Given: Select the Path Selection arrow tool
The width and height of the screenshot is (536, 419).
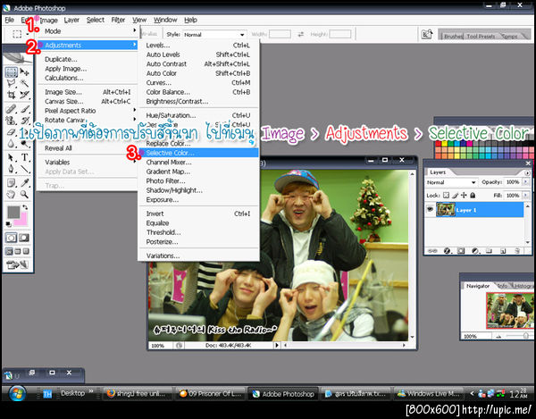Looking at the screenshot, I should pyautogui.click(x=11, y=157).
